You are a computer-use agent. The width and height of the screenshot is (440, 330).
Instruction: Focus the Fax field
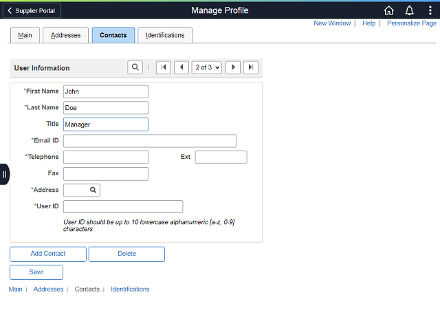point(106,174)
